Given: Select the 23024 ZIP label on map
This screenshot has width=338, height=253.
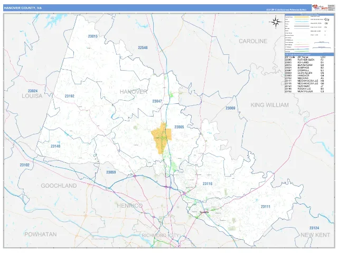Looking at the screenshot, I should click(x=33, y=91).
